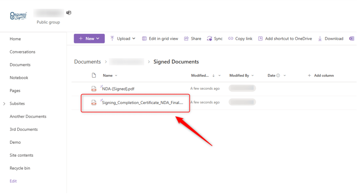Click Add column

(321, 75)
